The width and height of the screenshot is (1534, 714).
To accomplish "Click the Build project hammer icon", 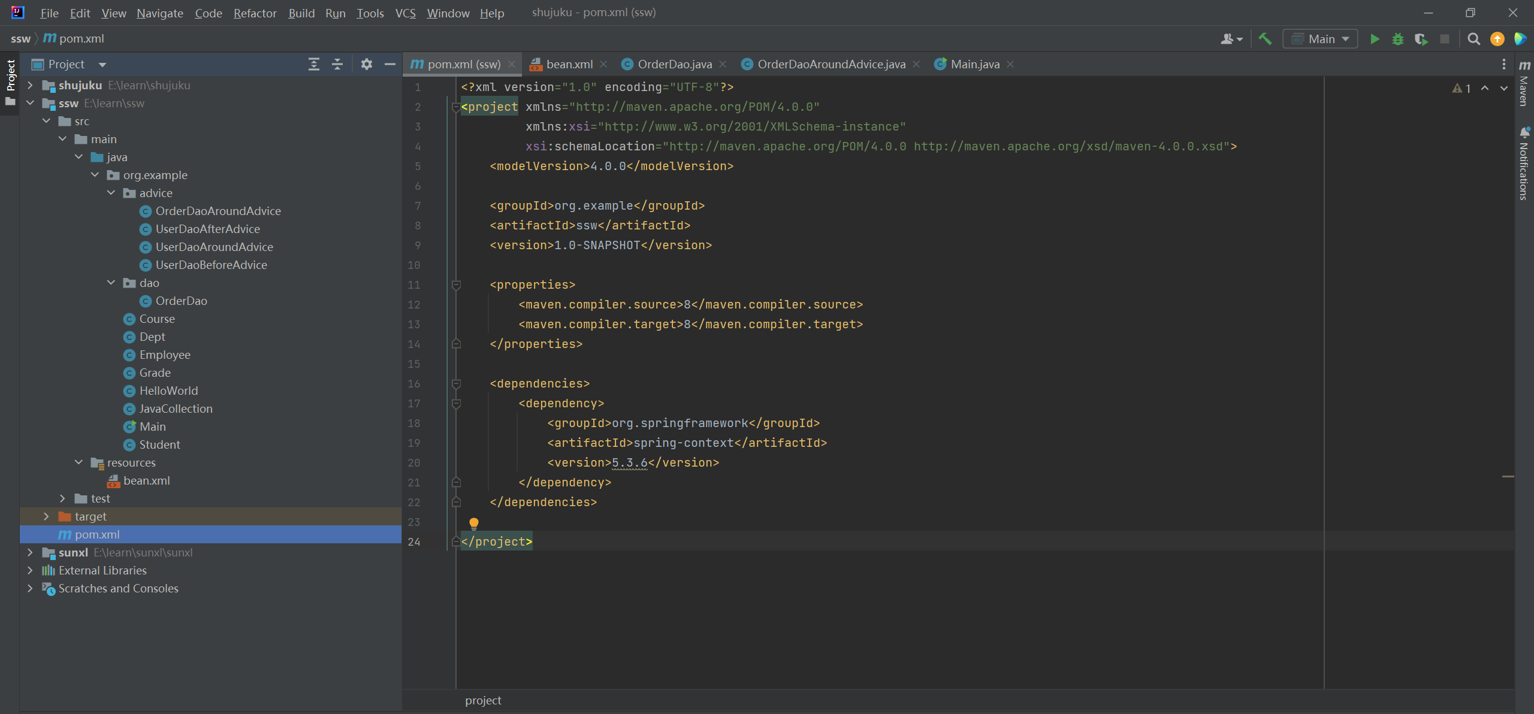I will pos(1265,40).
